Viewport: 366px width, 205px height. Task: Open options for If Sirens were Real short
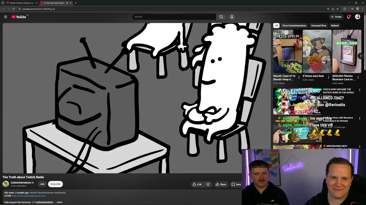pos(328,77)
